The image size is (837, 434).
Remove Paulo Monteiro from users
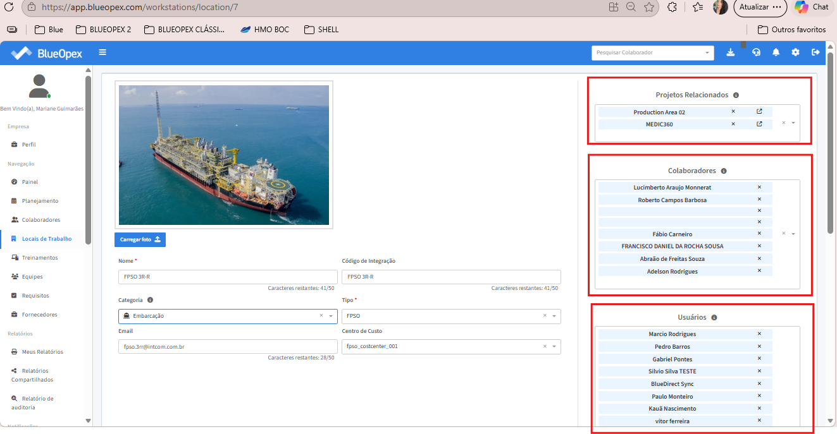[759, 396]
